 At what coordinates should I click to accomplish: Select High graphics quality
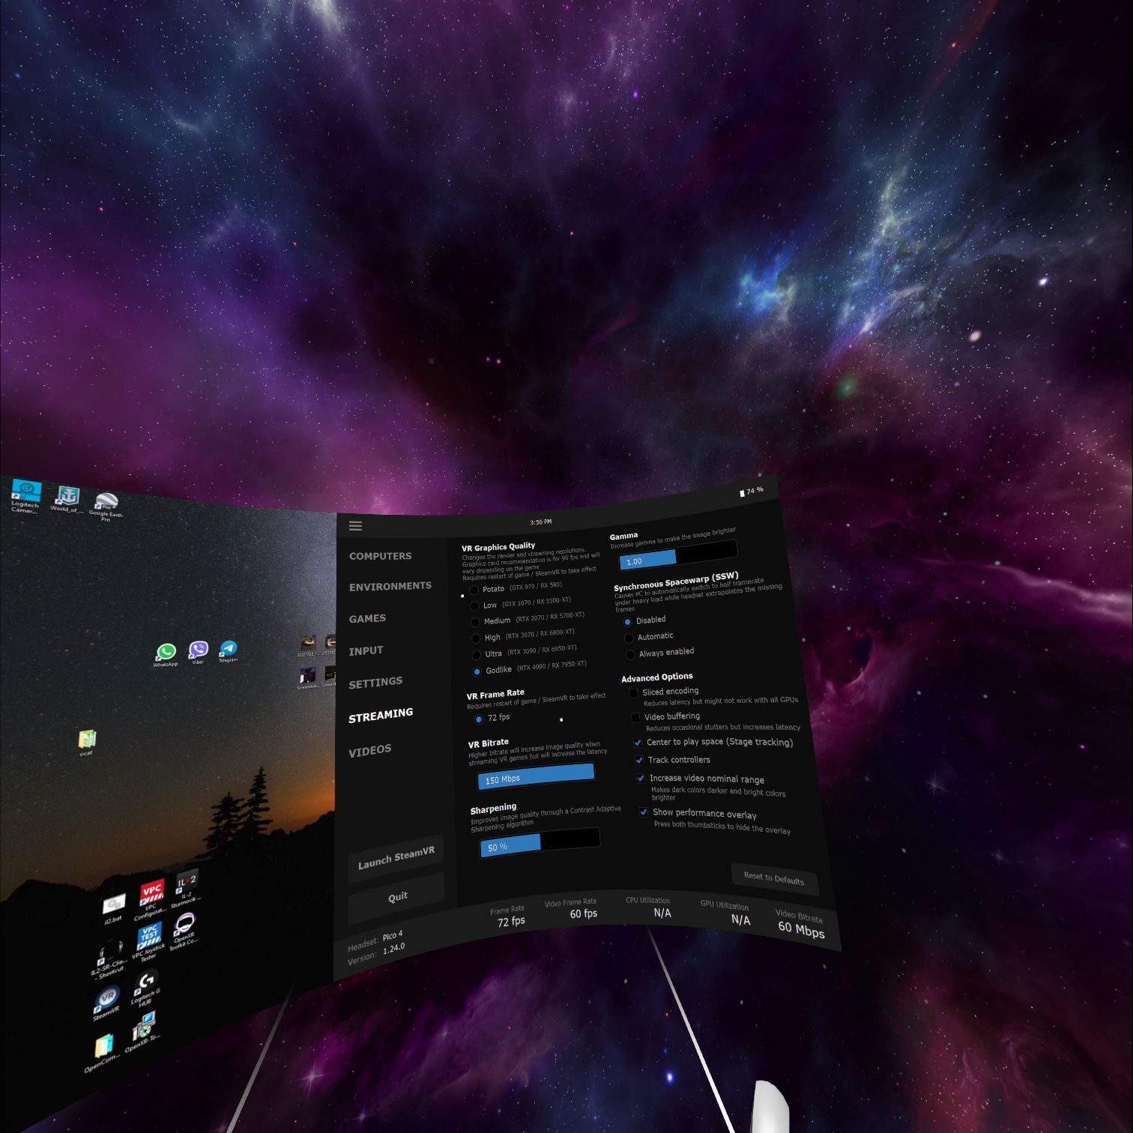tap(476, 638)
